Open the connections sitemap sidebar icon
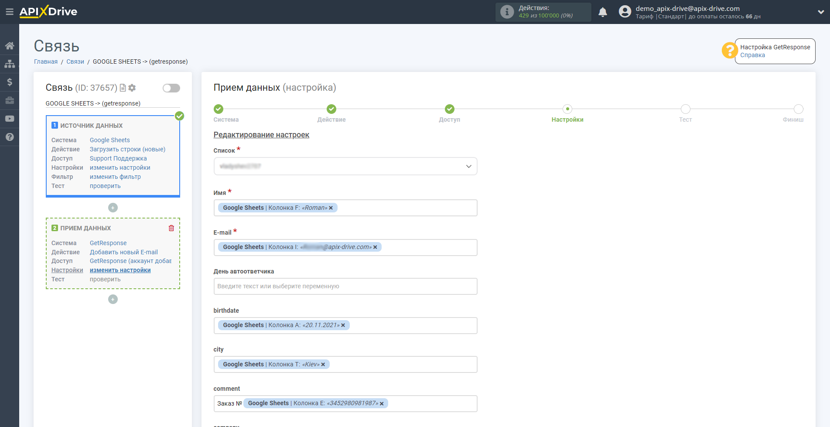This screenshot has width=830, height=427. (x=10, y=64)
